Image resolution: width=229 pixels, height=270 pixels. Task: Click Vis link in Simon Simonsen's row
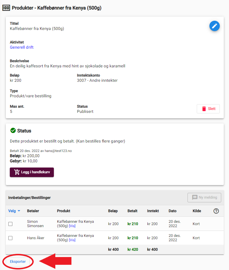[x=72, y=226]
